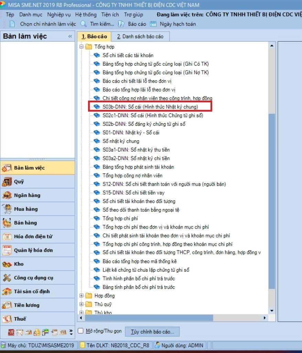Click the book icon of Tổng hợp chi phí
The height and width of the screenshot is (353, 302).
coord(97,218)
